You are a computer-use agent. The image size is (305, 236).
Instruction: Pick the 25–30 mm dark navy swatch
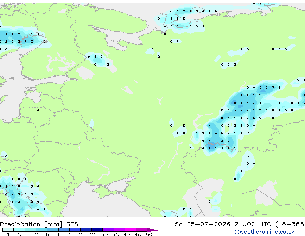click(x=97, y=230)
